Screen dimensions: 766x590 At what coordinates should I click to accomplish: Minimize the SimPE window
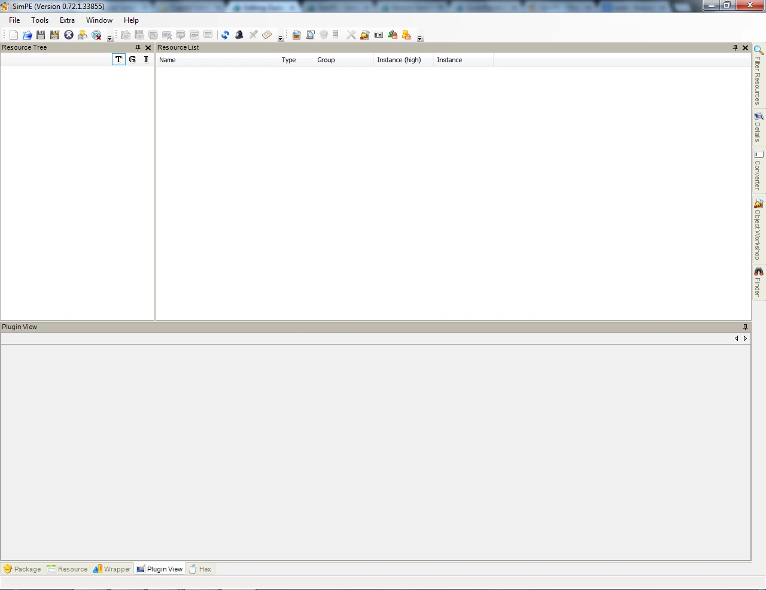(711, 5)
